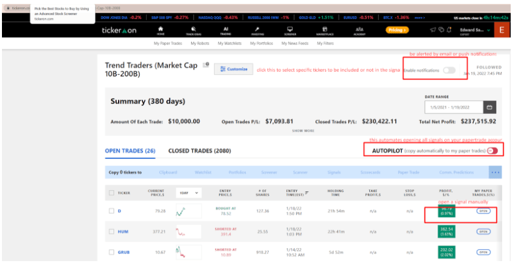Screen dimensions: 512x265
Task: Open the D ticker mini chart
Action: [x=188, y=211]
